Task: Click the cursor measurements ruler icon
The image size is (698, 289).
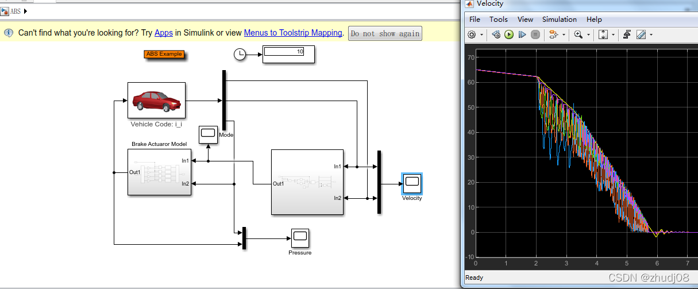Action: (641, 34)
